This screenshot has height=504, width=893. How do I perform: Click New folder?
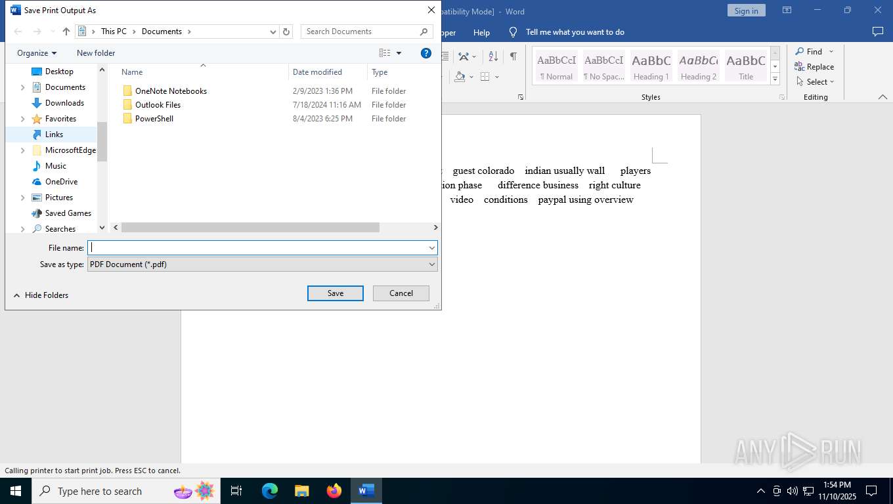click(96, 53)
